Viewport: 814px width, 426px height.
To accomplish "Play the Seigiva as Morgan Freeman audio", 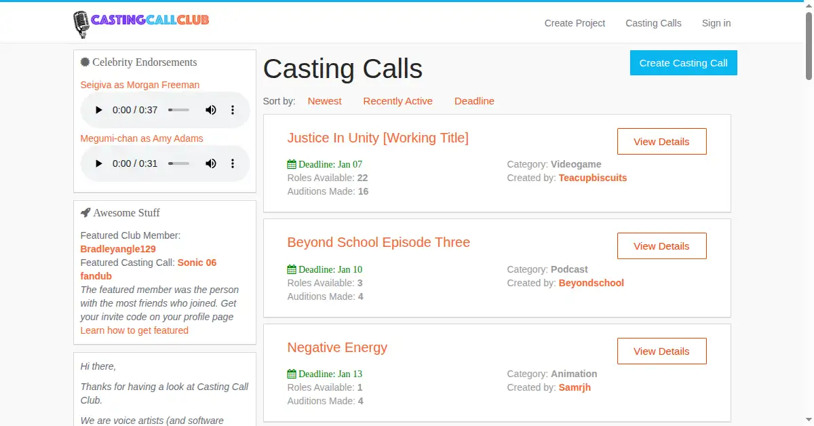I will tap(98, 110).
